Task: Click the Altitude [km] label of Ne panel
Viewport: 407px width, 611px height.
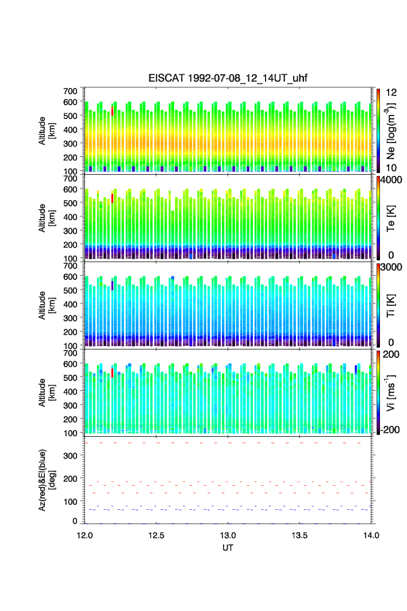Action: pyautogui.click(x=47, y=131)
